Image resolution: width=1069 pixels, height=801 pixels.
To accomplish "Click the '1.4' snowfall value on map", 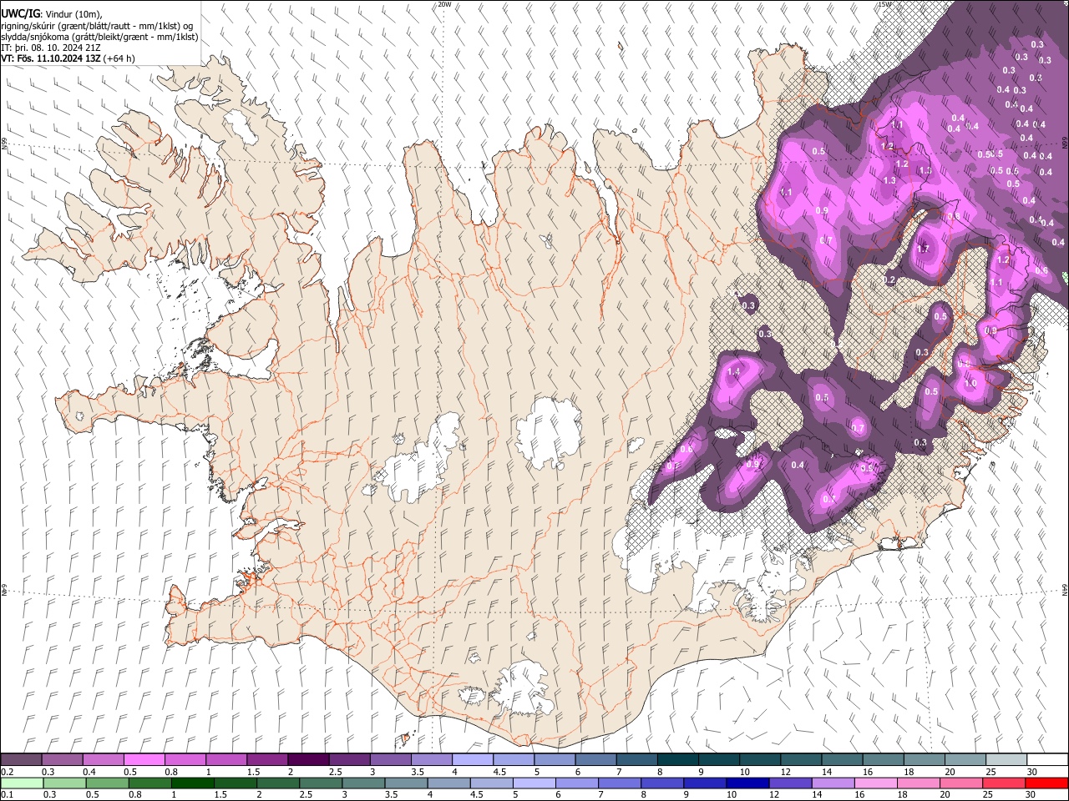I will [x=734, y=371].
